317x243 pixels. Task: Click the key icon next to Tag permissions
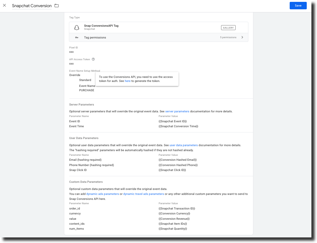[77, 37]
